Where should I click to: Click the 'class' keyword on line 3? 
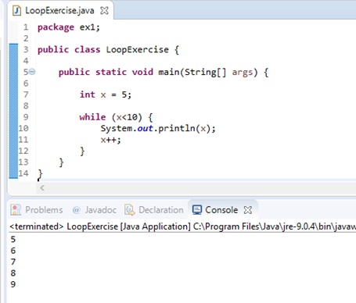click(x=87, y=49)
